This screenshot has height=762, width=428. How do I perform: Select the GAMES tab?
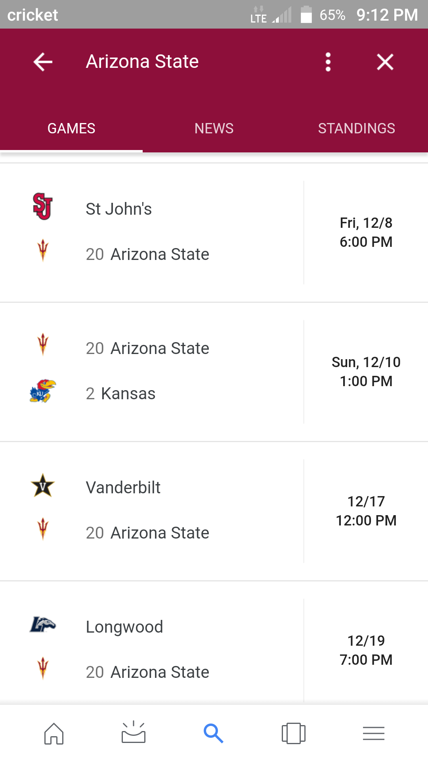71,129
